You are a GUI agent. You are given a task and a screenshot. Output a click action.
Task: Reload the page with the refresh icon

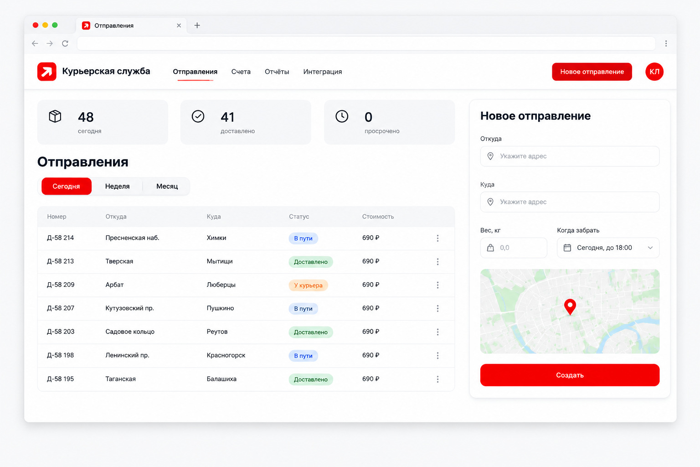[65, 43]
